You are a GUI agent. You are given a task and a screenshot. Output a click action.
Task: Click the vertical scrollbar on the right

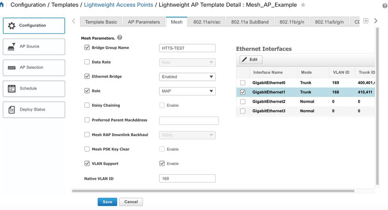(377, 106)
